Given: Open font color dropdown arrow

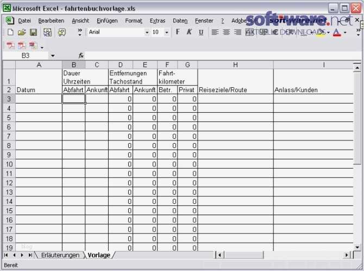Looking at the screenshot, I should click(x=345, y=33).
